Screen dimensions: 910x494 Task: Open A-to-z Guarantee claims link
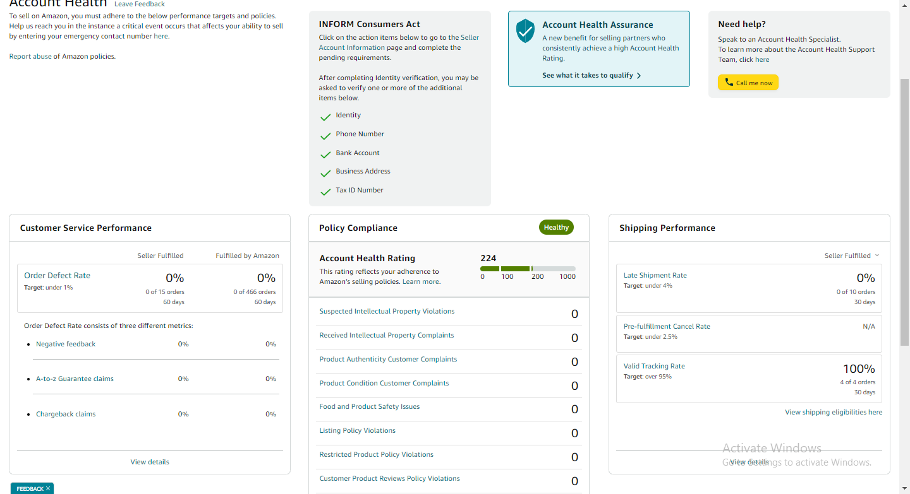pyautogui.click(x=75, y=379)
